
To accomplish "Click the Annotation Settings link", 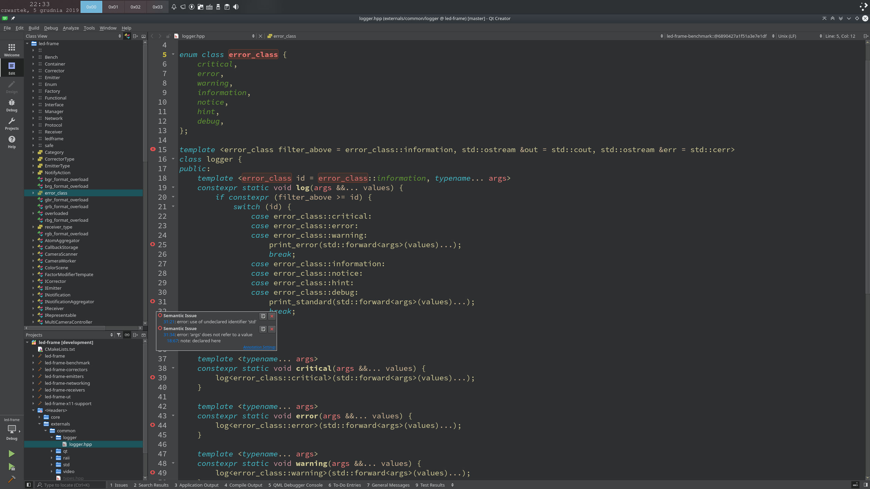I will coord(259,347).
